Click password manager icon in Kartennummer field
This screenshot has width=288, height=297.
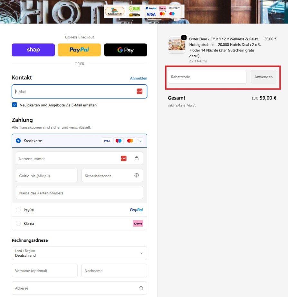[124, 158]
